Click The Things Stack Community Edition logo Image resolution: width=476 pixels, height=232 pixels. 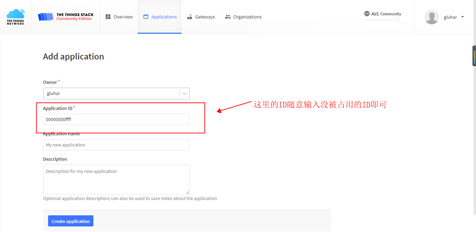point(66,17)
